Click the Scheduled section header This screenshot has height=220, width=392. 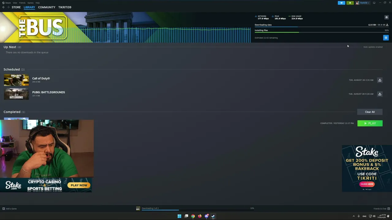point(14,69)
